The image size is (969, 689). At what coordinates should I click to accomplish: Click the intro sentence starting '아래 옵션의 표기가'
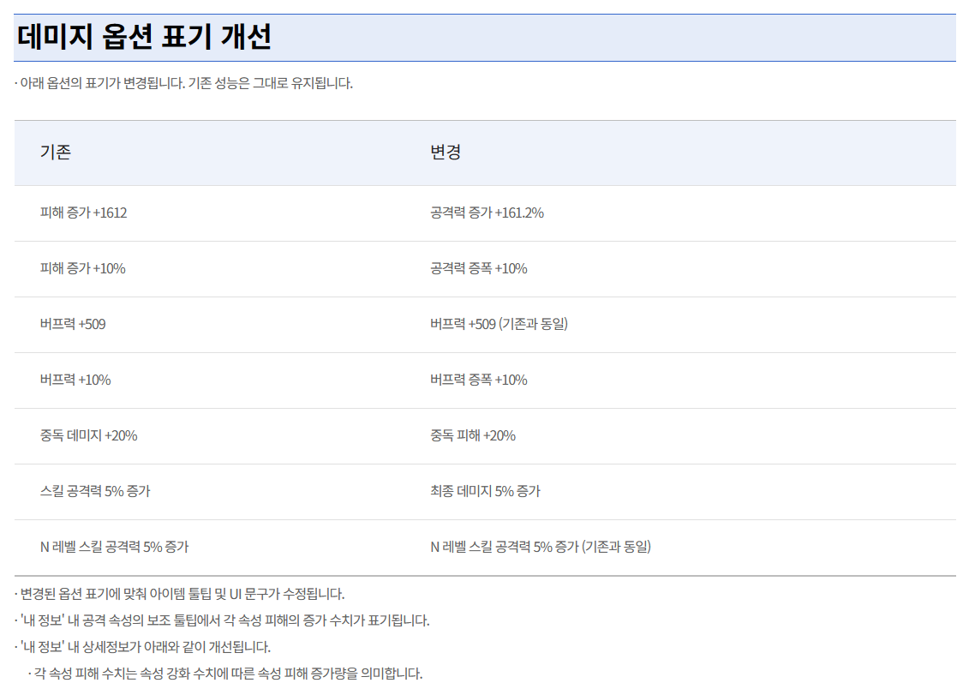coord(184,83)
